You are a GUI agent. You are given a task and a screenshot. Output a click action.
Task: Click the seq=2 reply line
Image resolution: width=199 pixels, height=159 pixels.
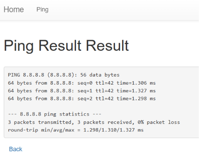(x=82, y=99)
